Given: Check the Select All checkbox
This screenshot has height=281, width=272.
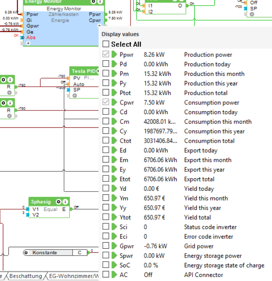Looking at the screenshot, I should [106, 44].
